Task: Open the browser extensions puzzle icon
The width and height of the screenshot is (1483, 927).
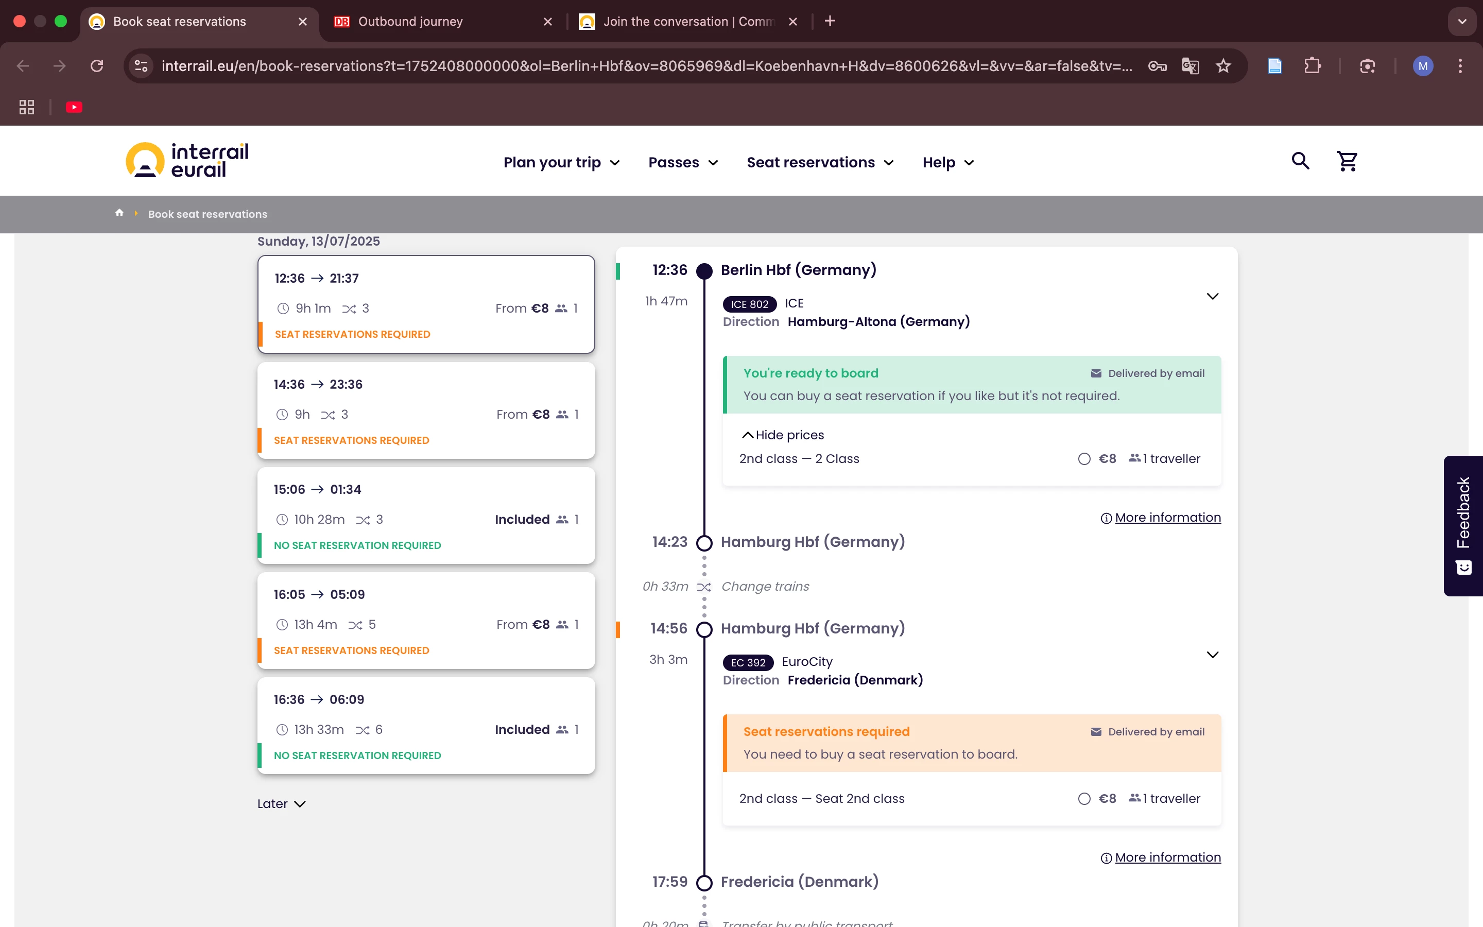Action: coord(1312,66)
